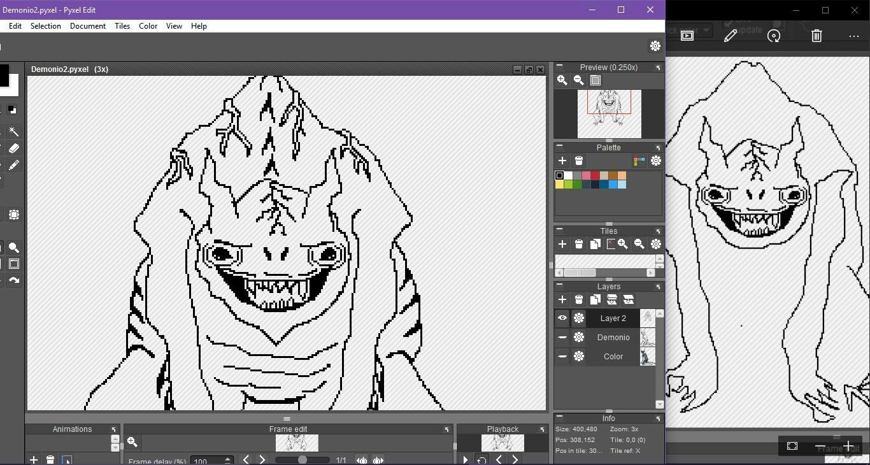Pick the red swatch in Palette

(x=595, y=176)
